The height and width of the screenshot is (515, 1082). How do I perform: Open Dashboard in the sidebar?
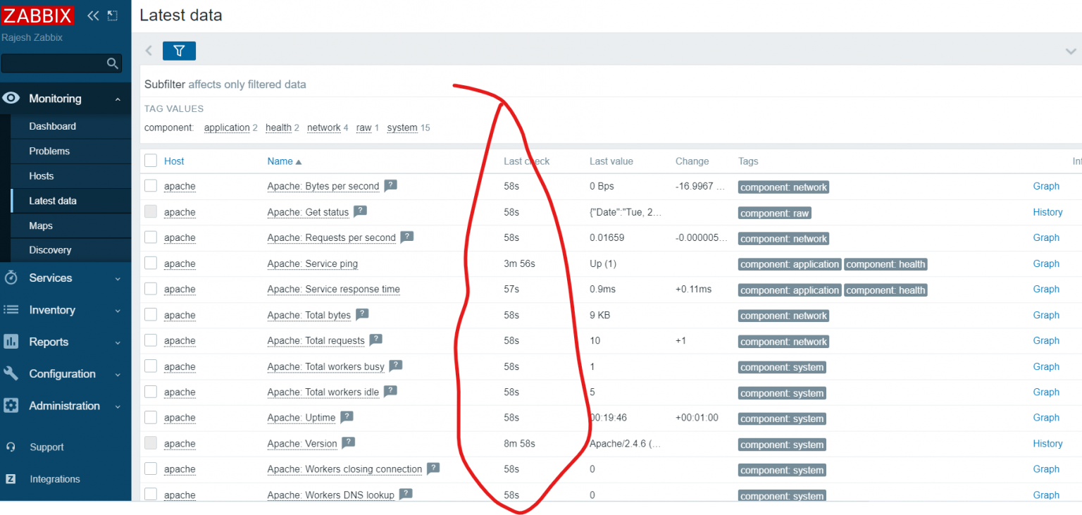click(x=52, y=126)
